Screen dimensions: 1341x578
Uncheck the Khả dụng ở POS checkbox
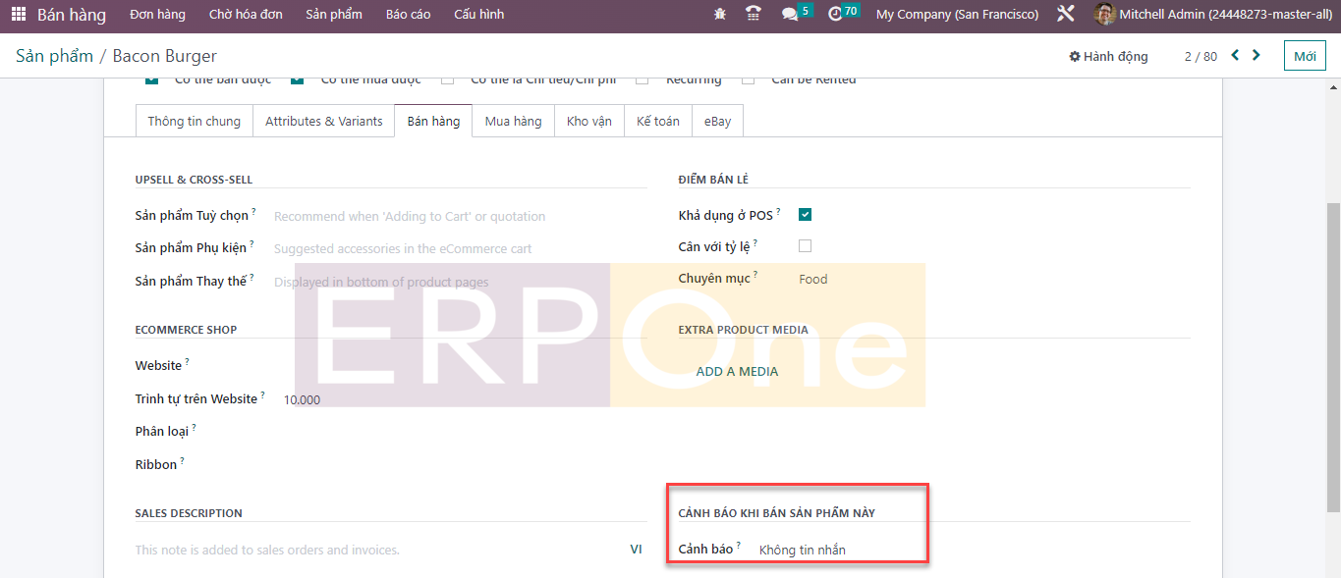click(x=805, y=215)
